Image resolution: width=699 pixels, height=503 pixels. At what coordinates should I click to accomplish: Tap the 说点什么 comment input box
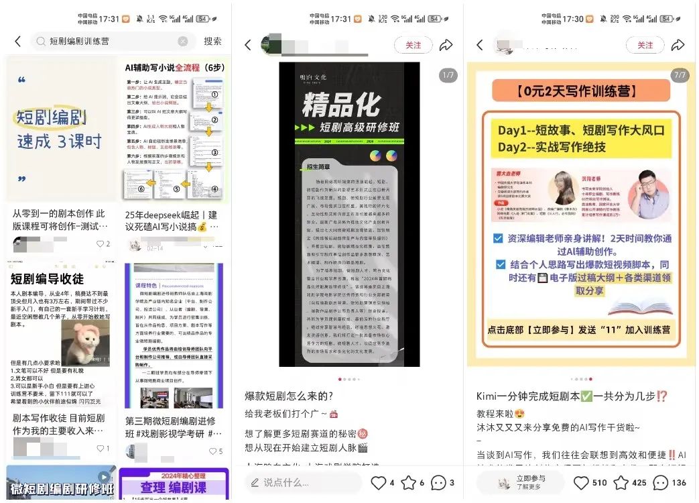[302, 483]
